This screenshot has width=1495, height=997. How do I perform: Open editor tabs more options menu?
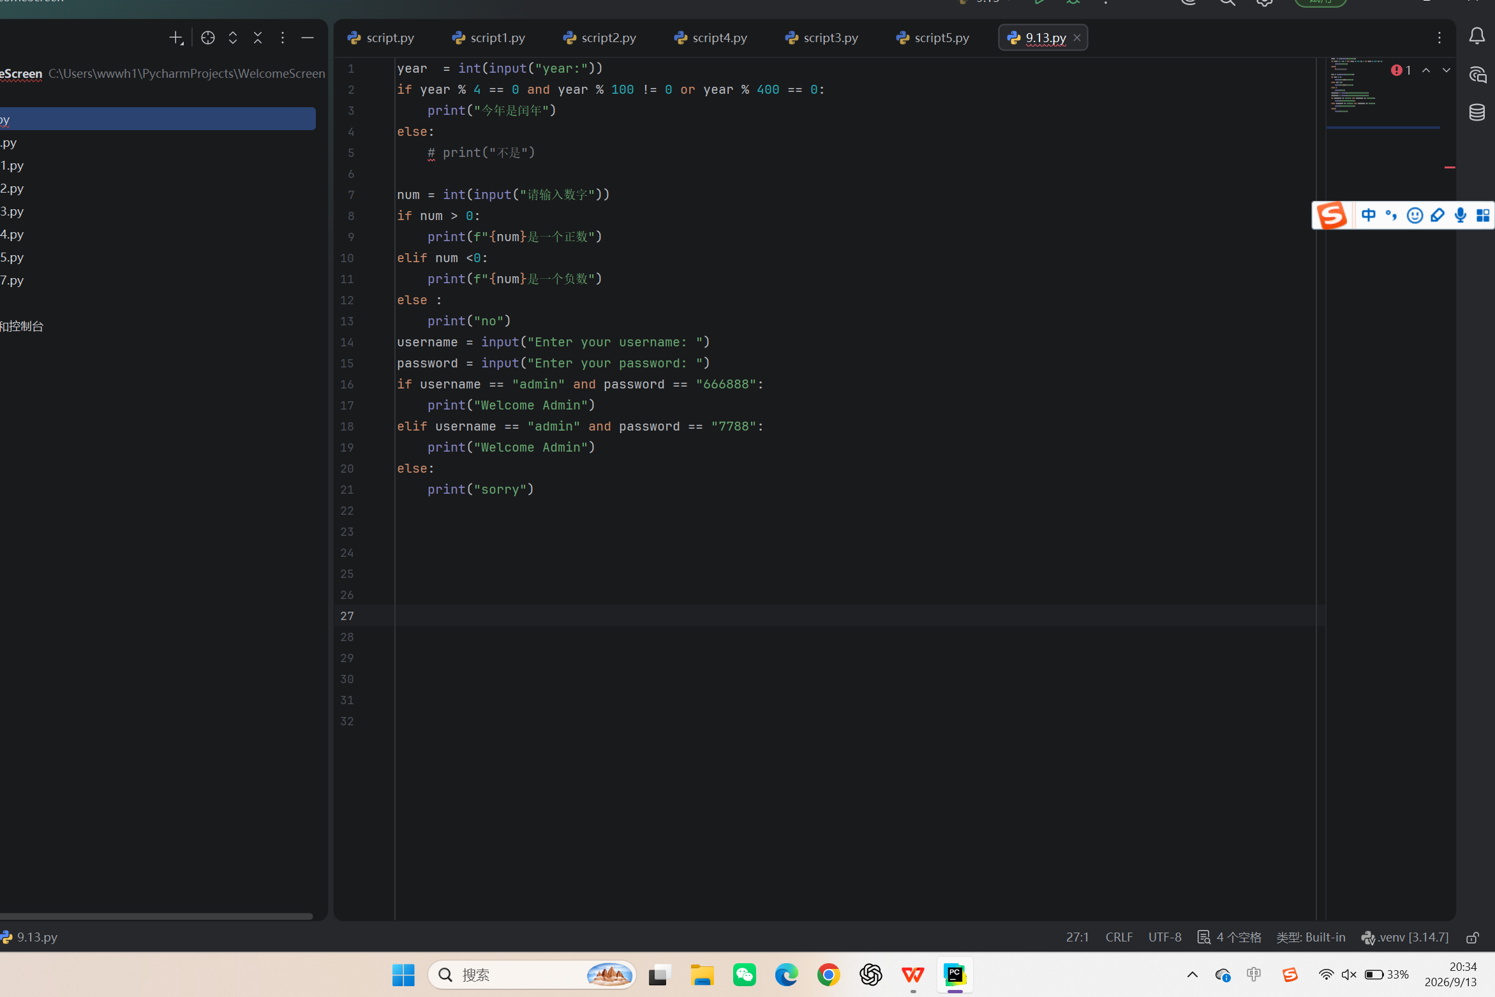point(1439,38)
